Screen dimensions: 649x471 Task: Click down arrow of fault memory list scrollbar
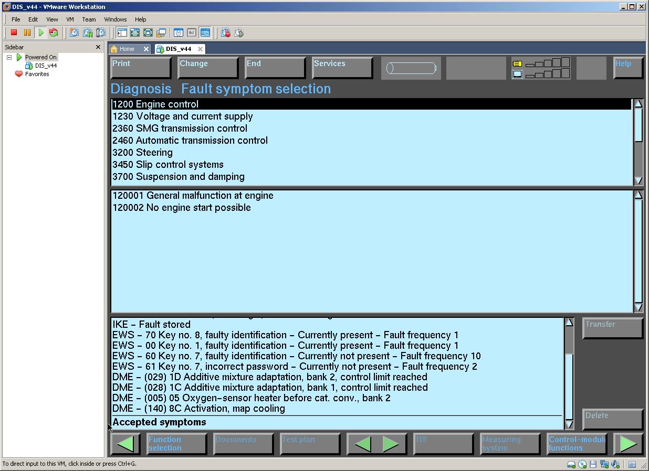(x=569, y=424)
